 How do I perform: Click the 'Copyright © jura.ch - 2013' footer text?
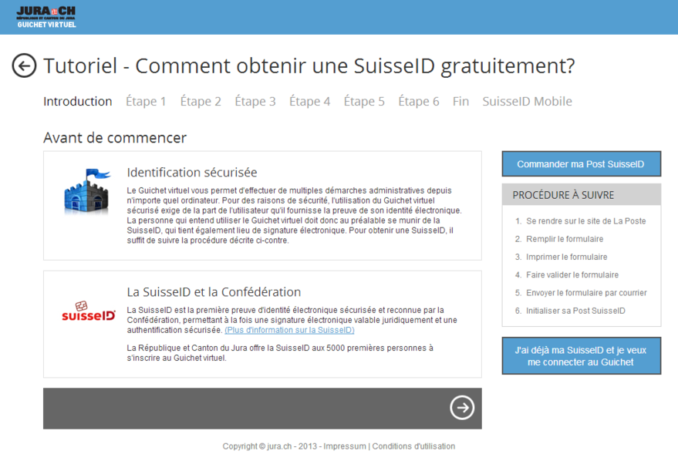[x=270, y=446]
